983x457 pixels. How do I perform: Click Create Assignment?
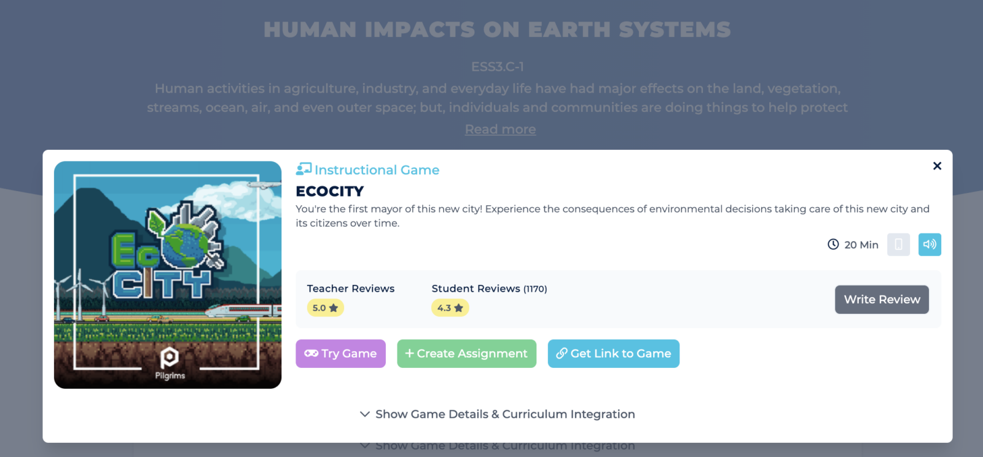(466, 354)
